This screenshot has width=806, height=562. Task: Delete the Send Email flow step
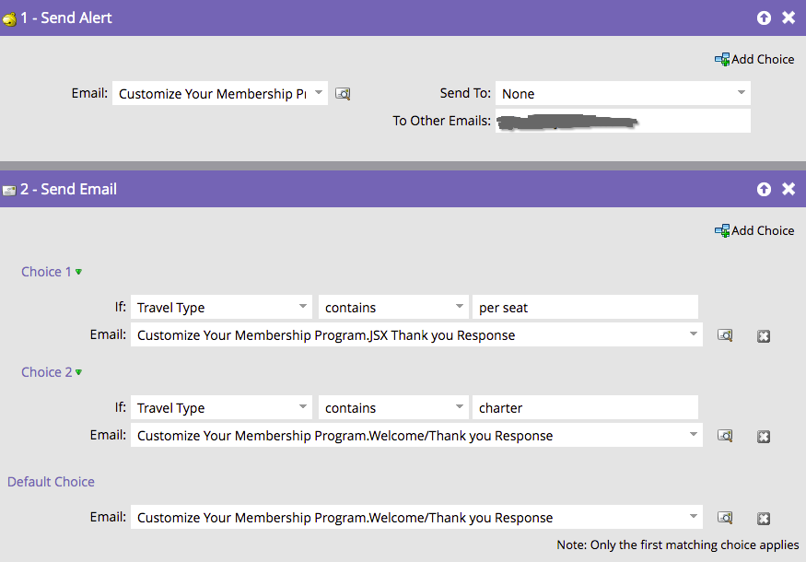[788, 189]
